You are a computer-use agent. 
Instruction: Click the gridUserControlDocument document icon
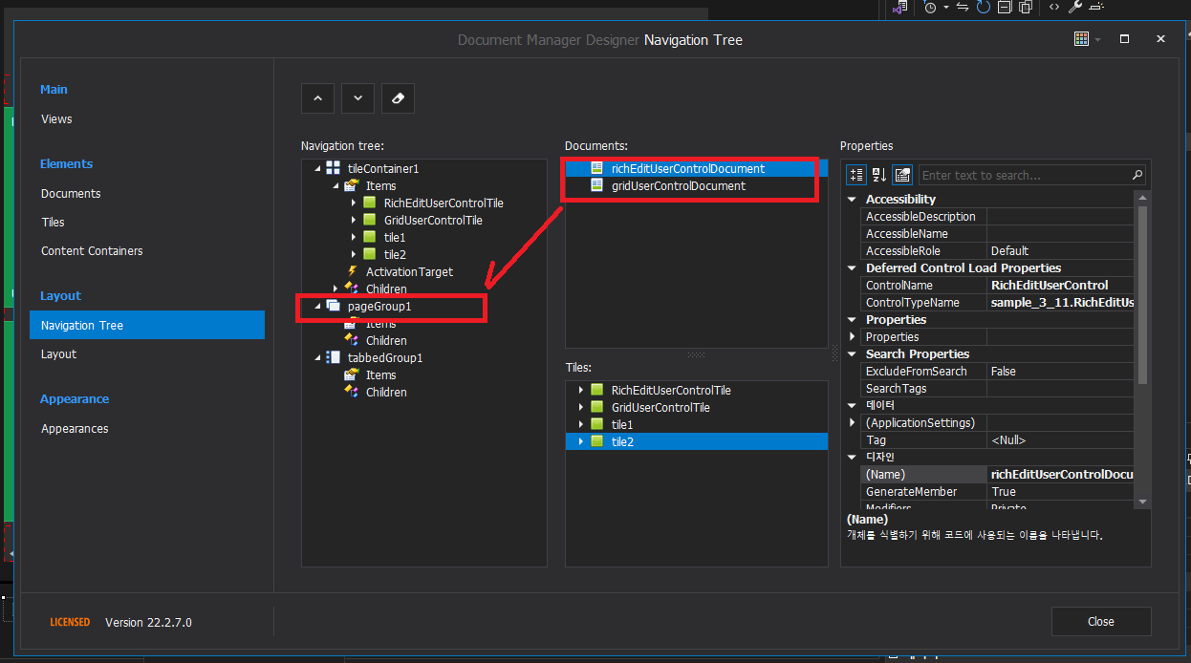(596, 185)
